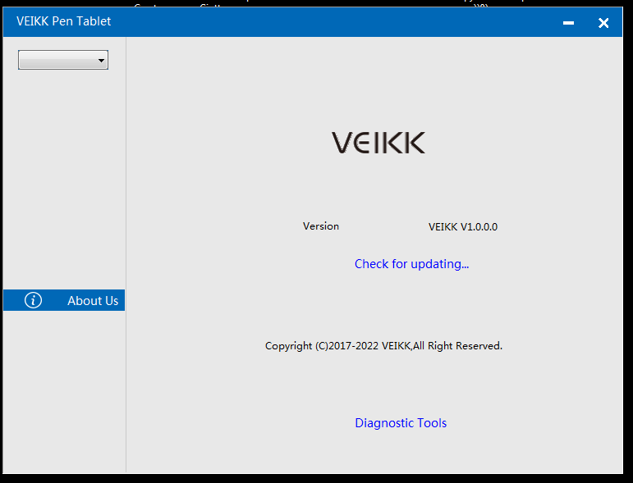Click the VEIKK logo image
The width and height of the screenshot is (633, 483).
pos(378,143)
